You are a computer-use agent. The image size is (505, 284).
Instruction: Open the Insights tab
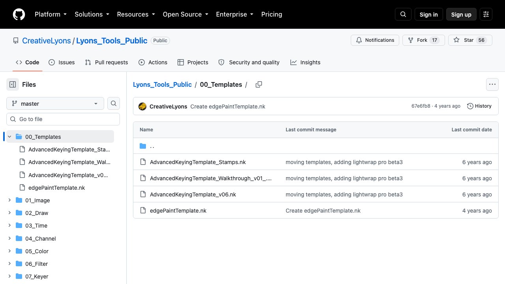(305, 62)
